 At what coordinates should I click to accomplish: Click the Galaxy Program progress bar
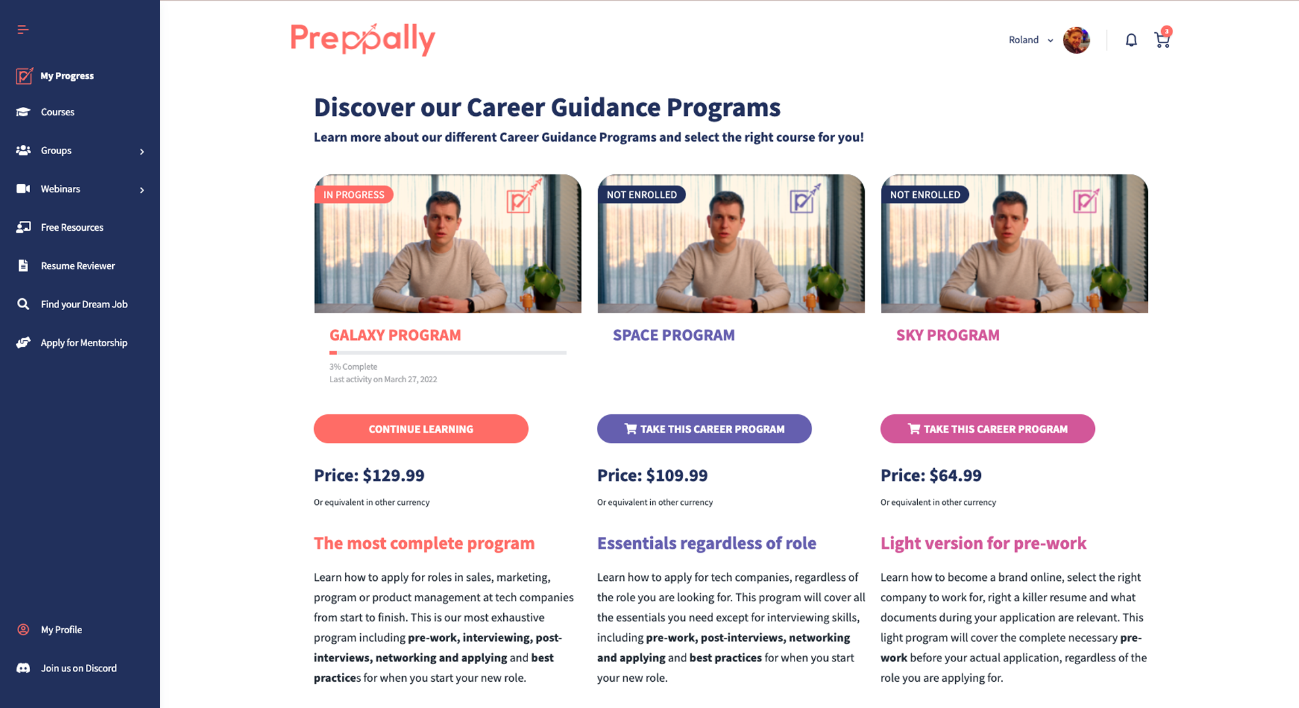tap(448, 352)
